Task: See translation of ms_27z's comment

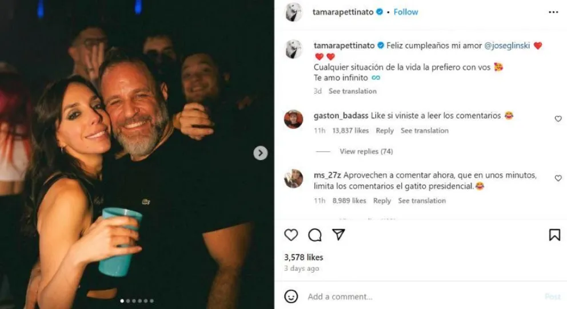Action: point(422,201)
